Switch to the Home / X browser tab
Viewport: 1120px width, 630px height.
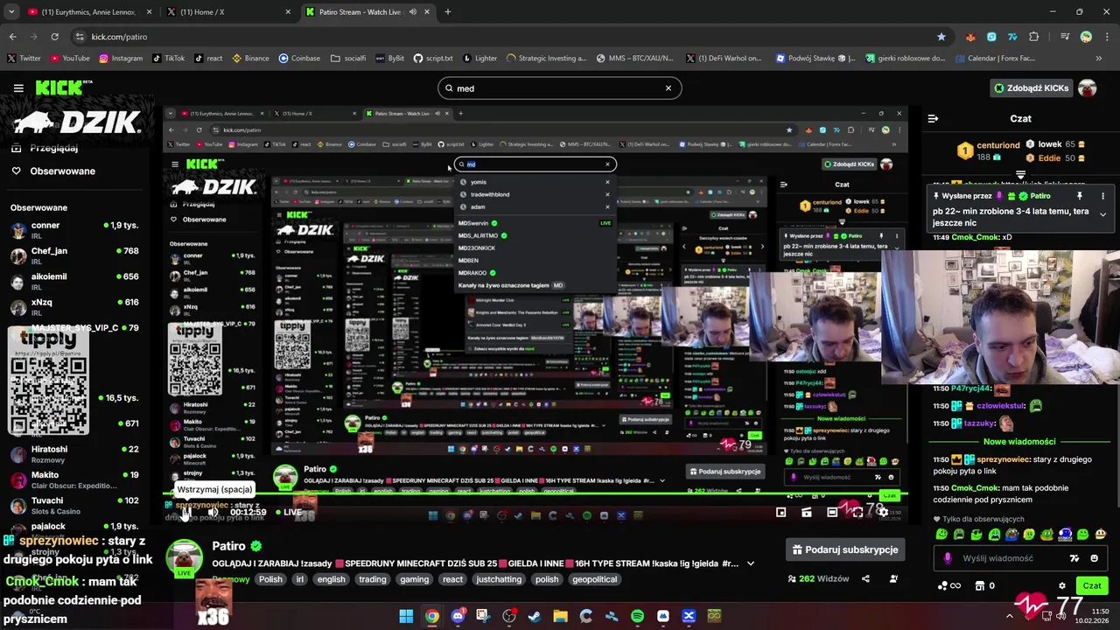(227, 12)
